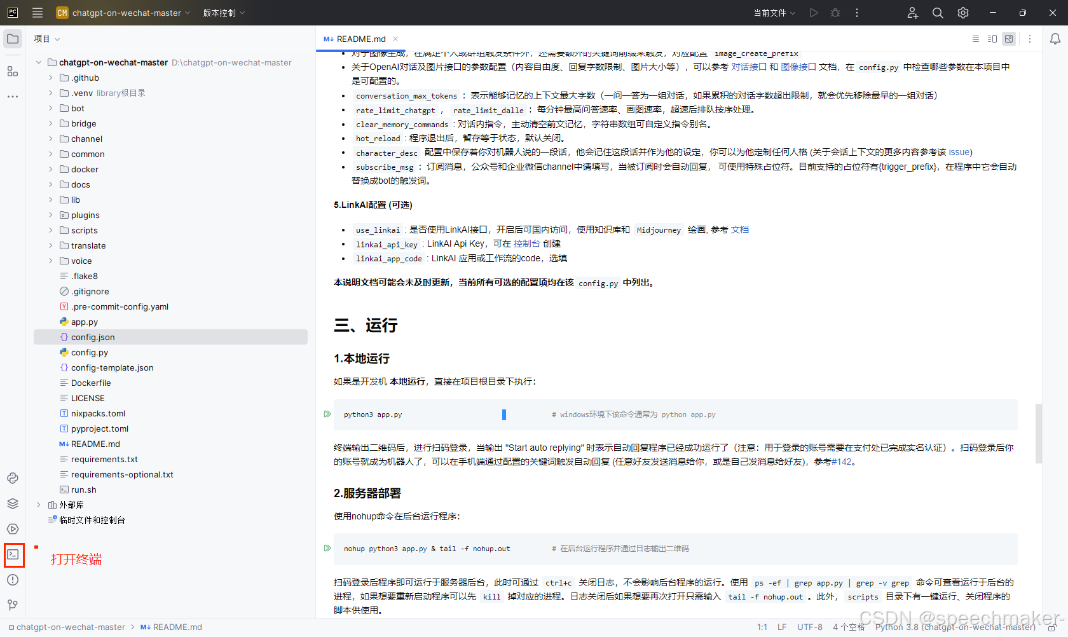The height and width of the screenshot is (637, 1068).
Task: Open the Notifications bell
Action: 1055,39
